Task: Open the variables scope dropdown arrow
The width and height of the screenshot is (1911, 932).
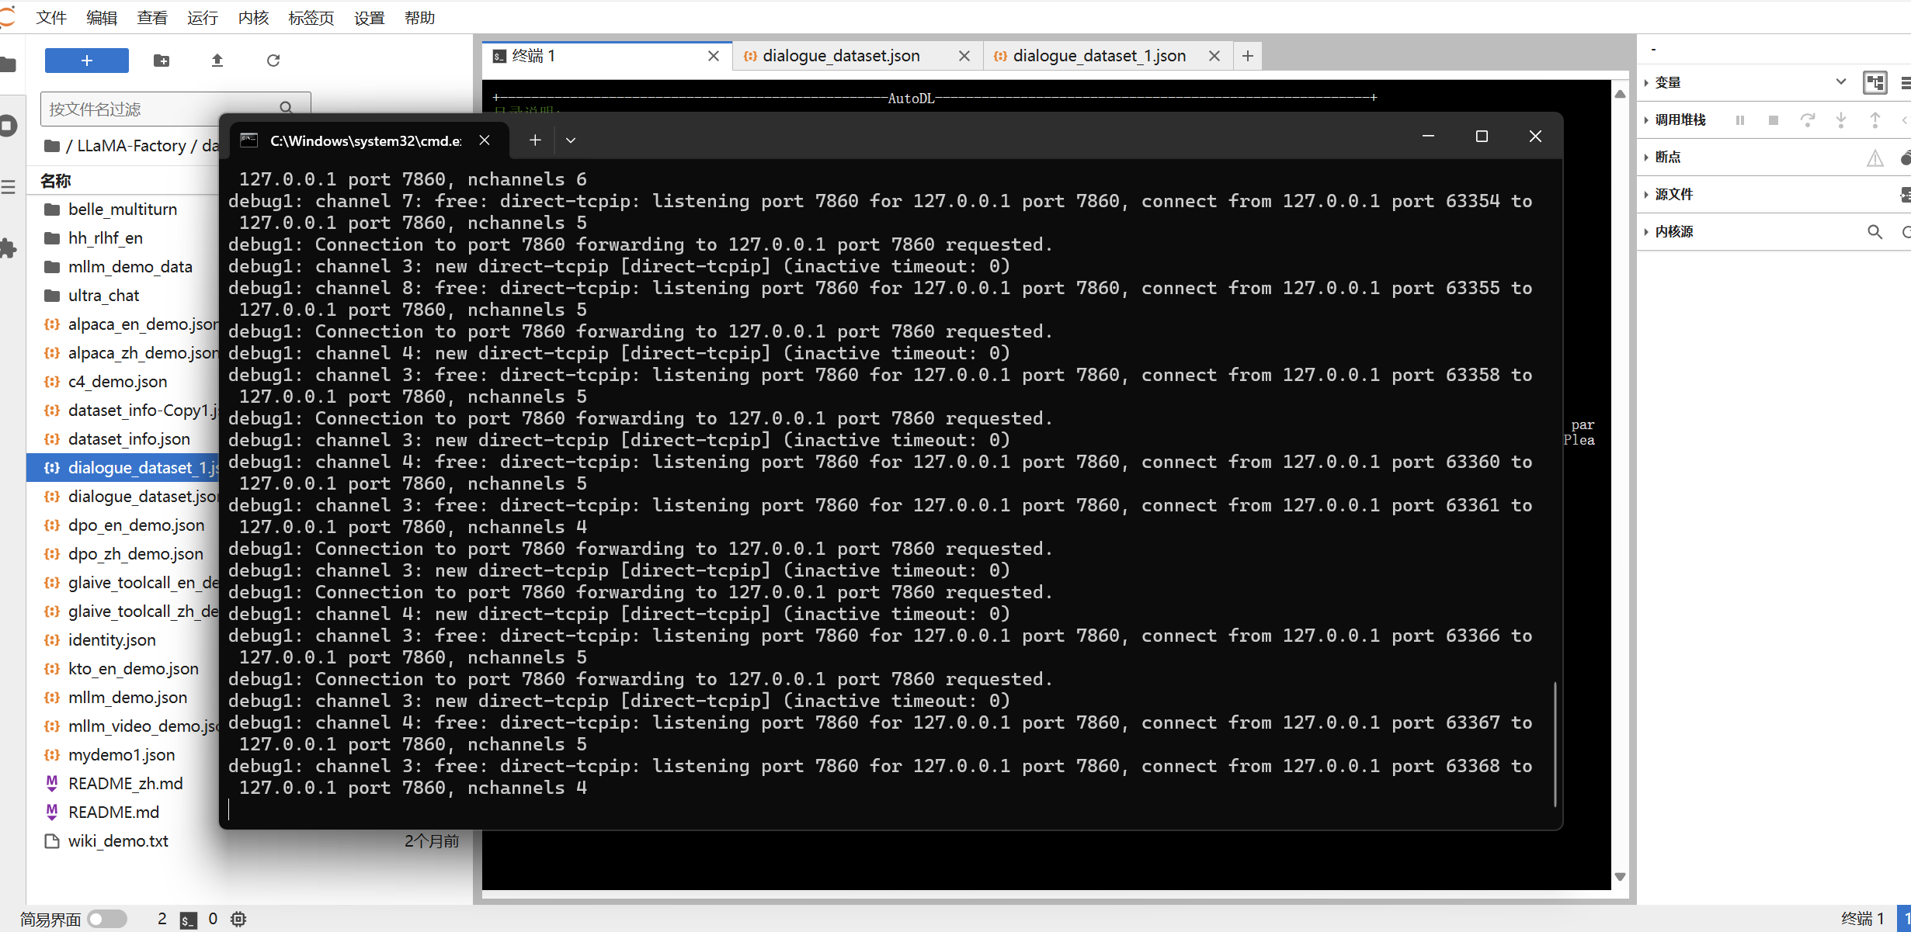Action: 1840,82
